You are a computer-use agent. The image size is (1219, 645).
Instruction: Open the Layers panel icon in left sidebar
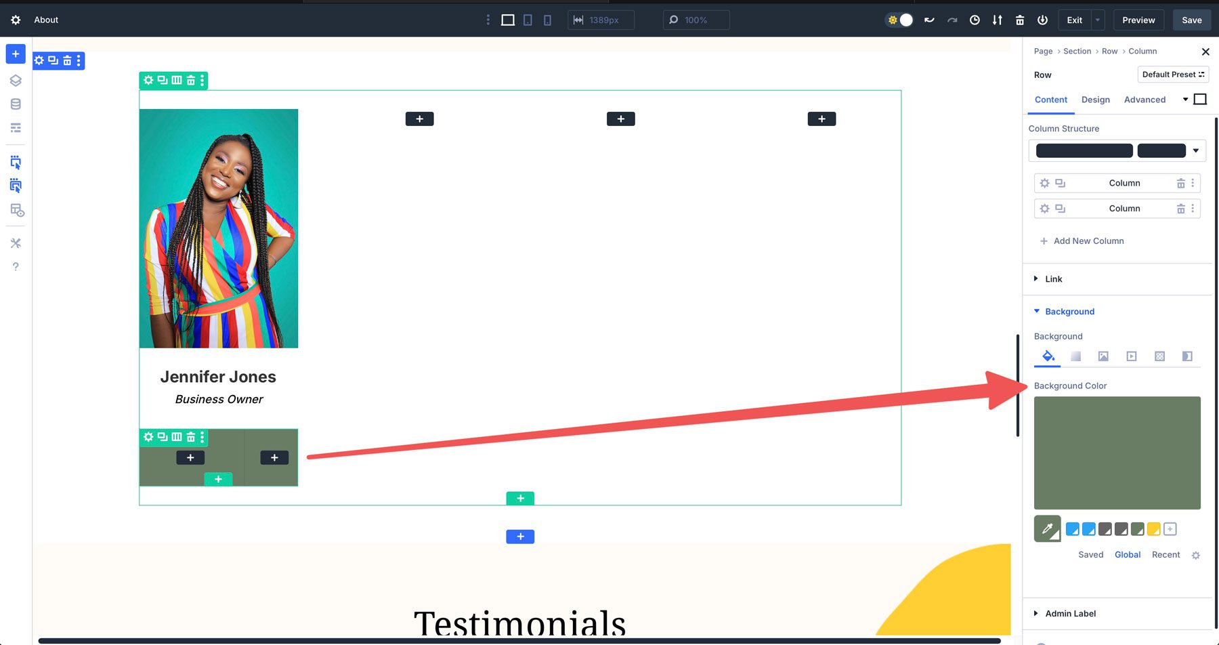pos(15,80)
